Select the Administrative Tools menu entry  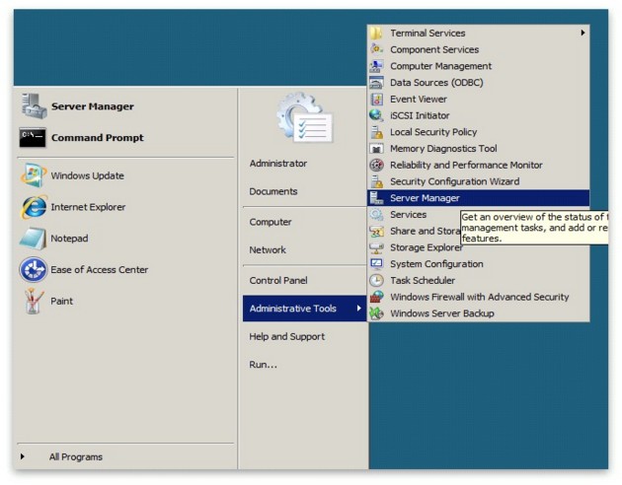point(305,308)
